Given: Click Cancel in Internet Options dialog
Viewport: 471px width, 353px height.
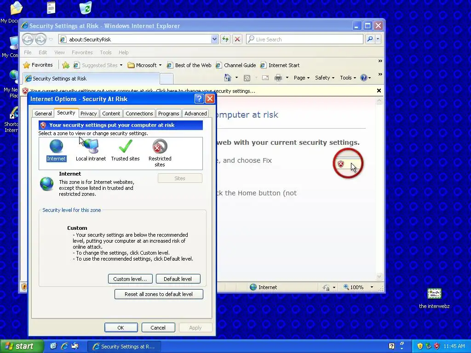Looking at the screenshot, I should coord(158,327).
